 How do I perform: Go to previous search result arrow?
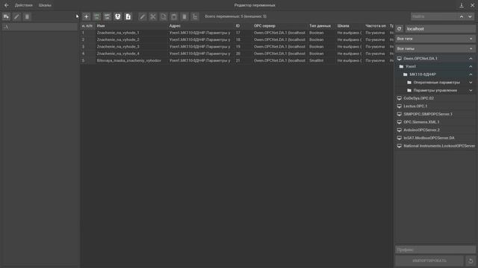pos(462,16)
